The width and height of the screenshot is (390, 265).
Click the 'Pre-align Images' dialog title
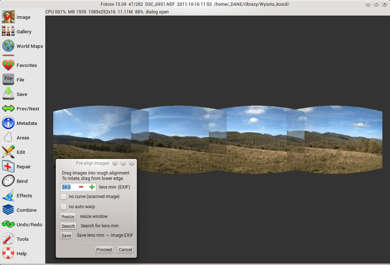pyautogui.click(x=93, y=163)
